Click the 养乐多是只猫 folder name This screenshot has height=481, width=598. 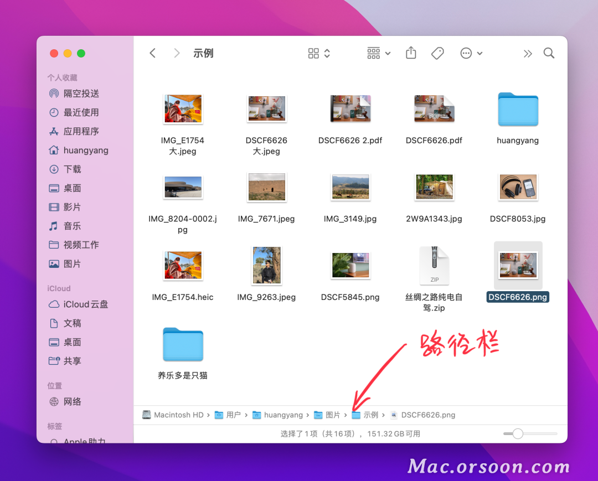tap(183, 375)
